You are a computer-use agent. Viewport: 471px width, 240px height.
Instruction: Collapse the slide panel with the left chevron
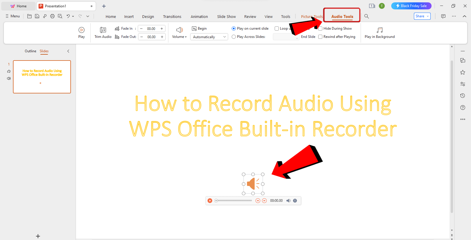click(68, 51)
